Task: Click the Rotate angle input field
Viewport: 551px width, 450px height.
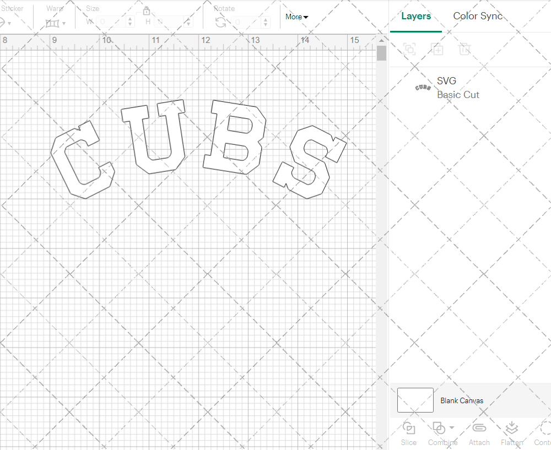Action: 246,22
